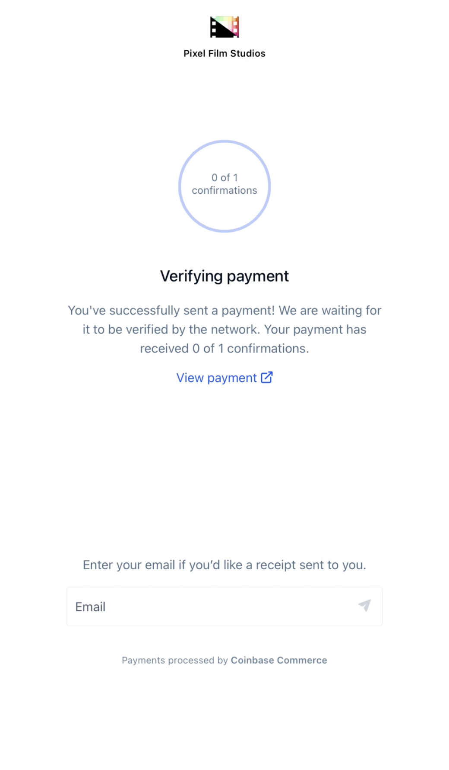Click the Email placeholder text
The height and width of the screenshot is (770, 449).
coord(90,607)
